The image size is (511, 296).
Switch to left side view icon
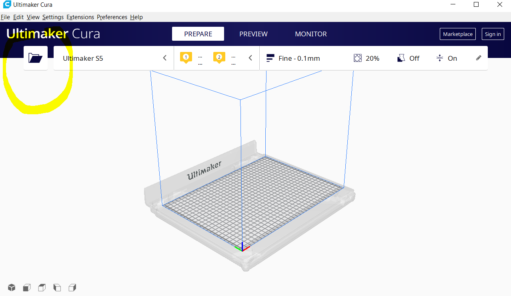tap(57, 287)
